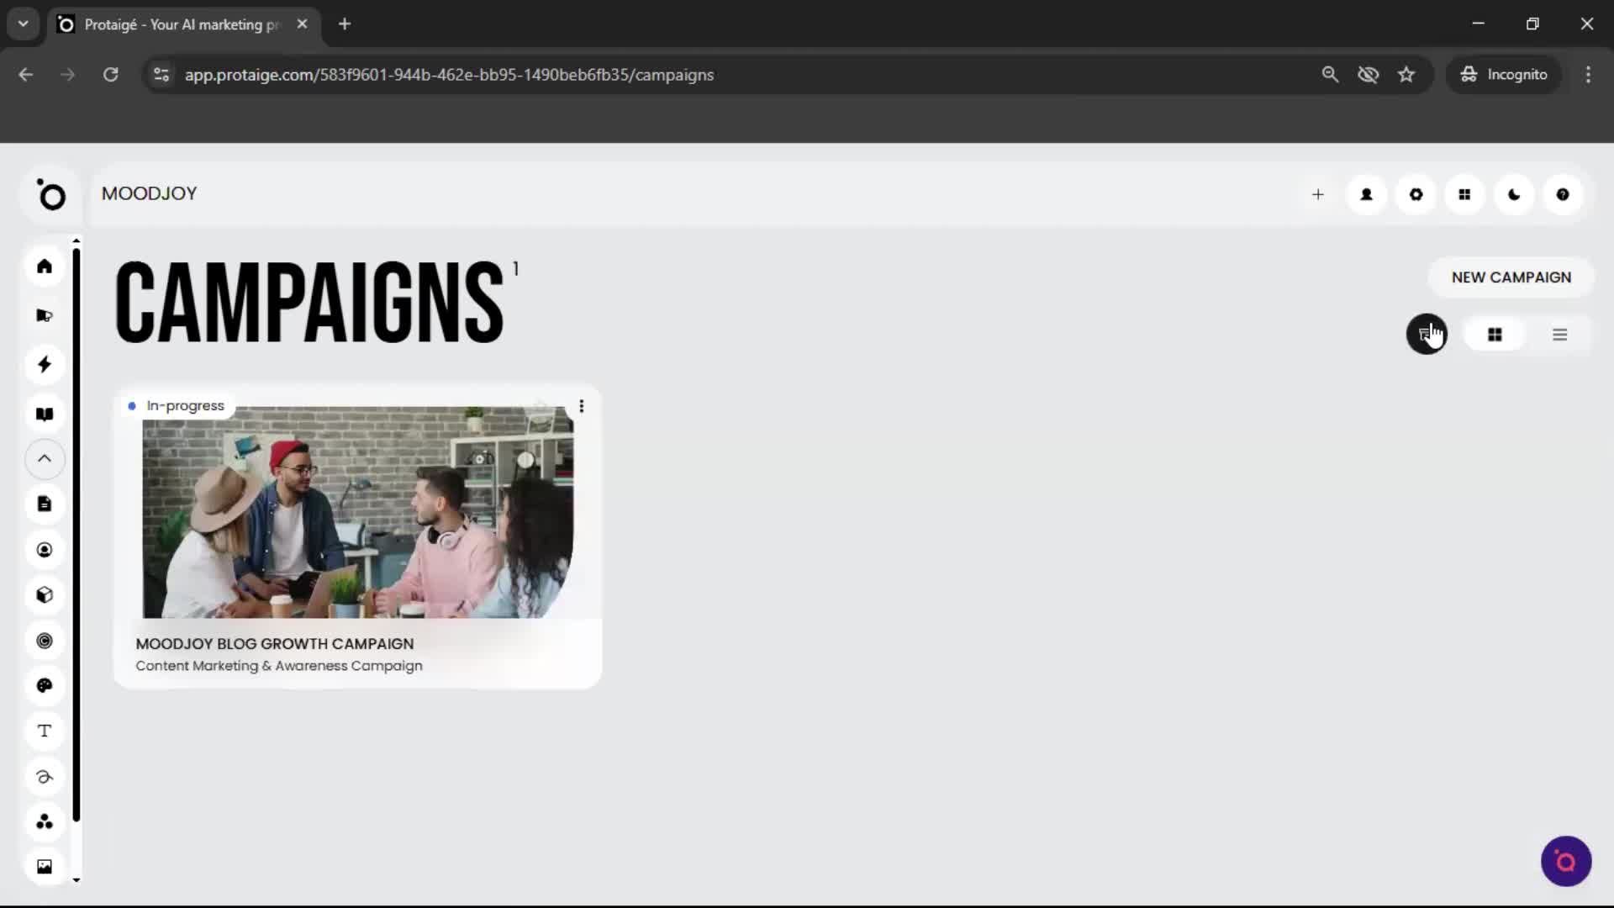
Task: Select the campaigns megaphone icon in sidebar
Action: 44,315
